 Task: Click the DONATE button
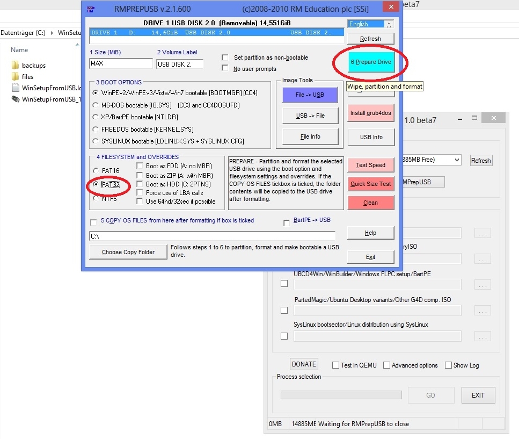tap(304, 364)
